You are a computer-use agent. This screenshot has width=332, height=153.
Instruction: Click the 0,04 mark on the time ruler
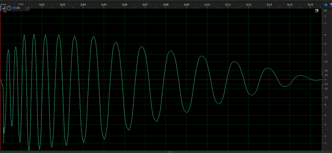click(83, 5)
